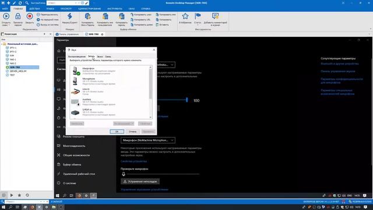
Task: Click Log off in the ribbon Connect group
Action: 47,24
